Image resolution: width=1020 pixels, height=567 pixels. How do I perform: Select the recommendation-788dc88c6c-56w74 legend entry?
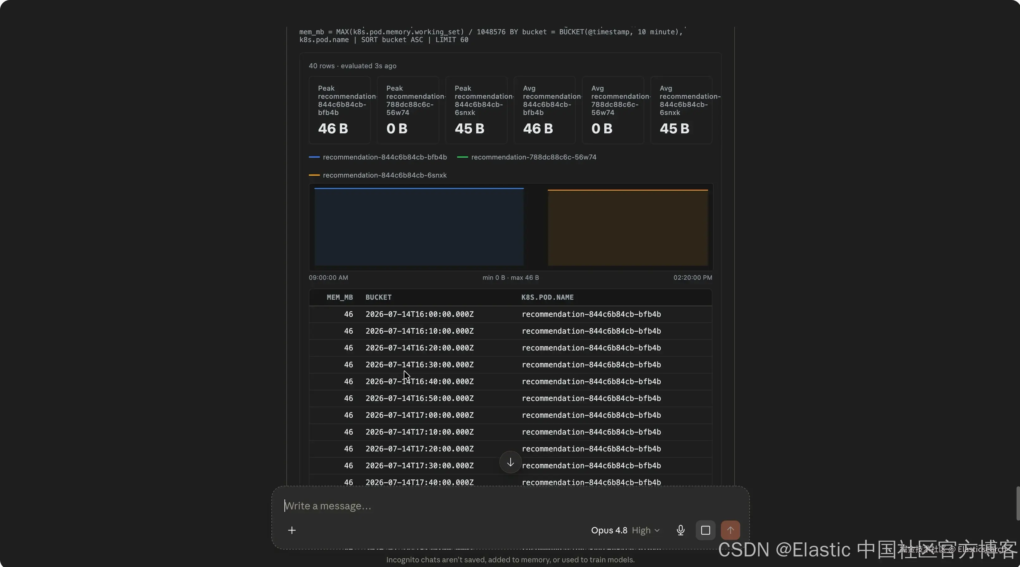pyautogui.click(x=527, y=157)
